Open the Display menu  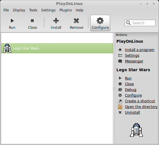coord(19,10)
